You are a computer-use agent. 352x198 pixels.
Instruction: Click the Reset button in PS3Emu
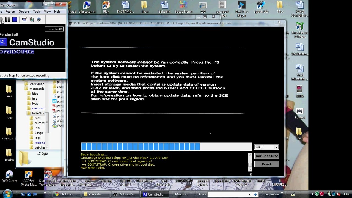point(266,164)
